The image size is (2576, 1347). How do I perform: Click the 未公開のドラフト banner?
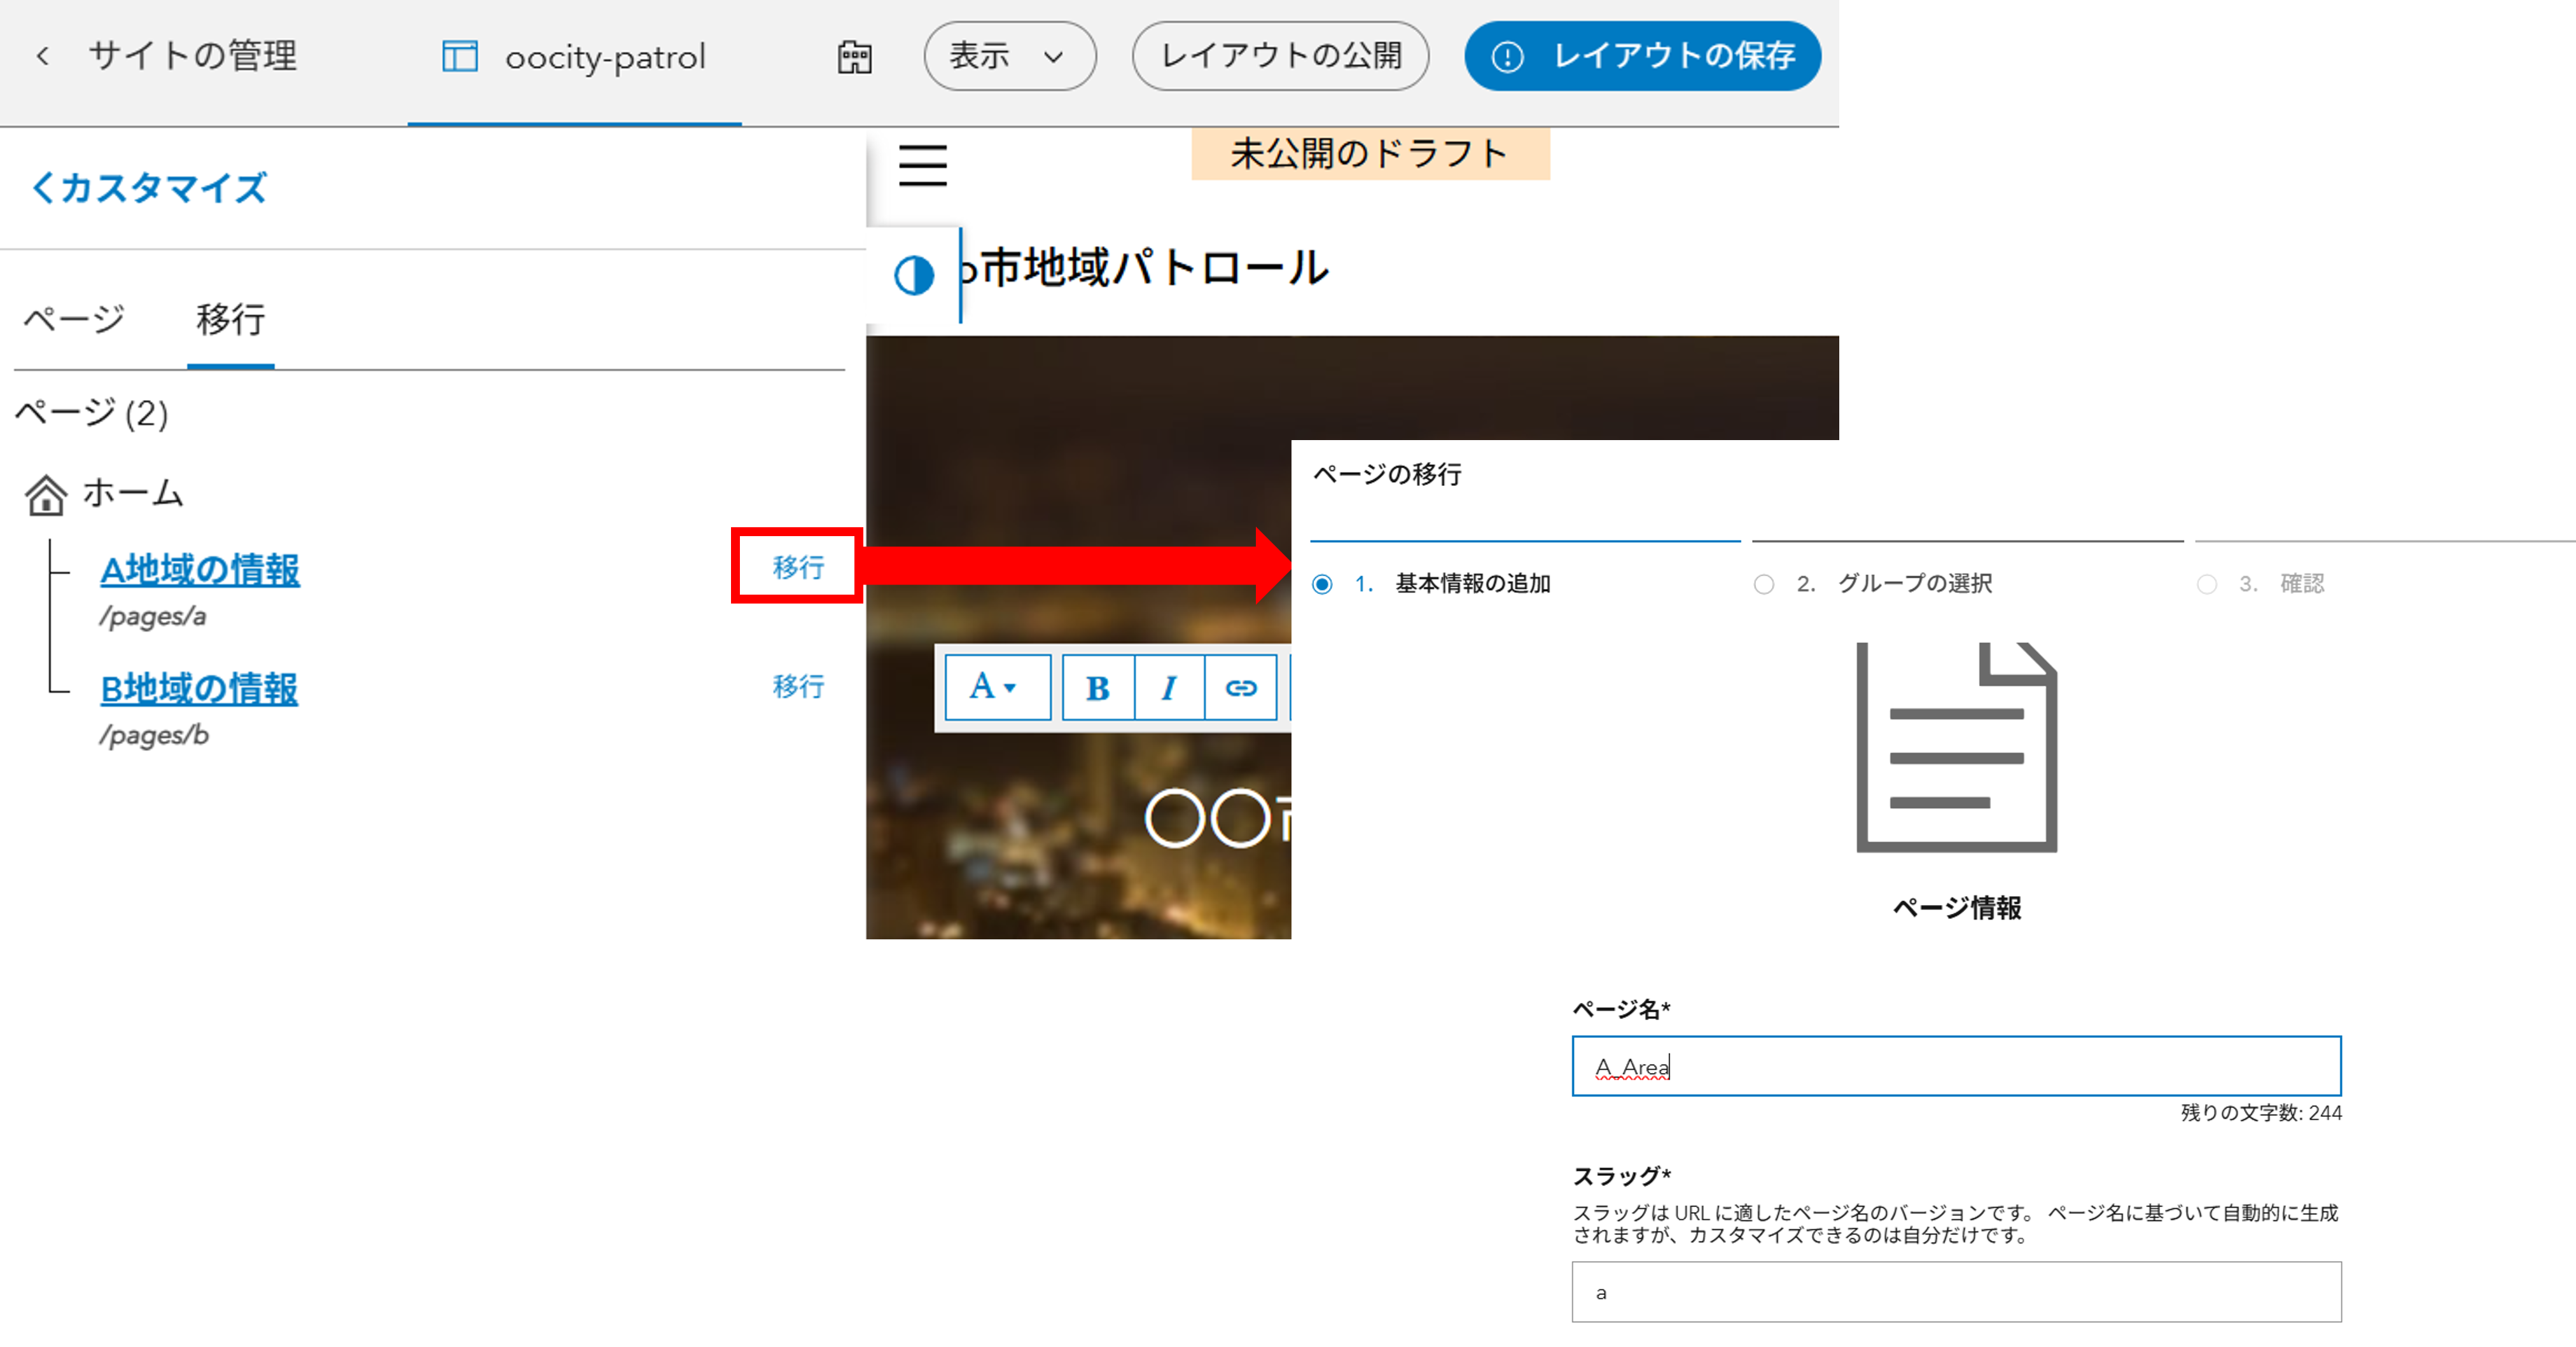point(1370,153)
